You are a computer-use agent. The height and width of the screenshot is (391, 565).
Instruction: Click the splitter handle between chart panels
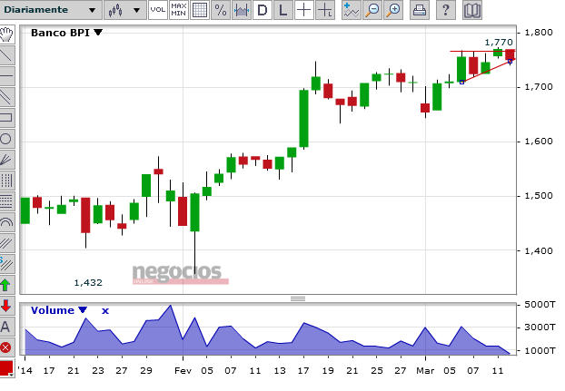[x=298, y=298]
